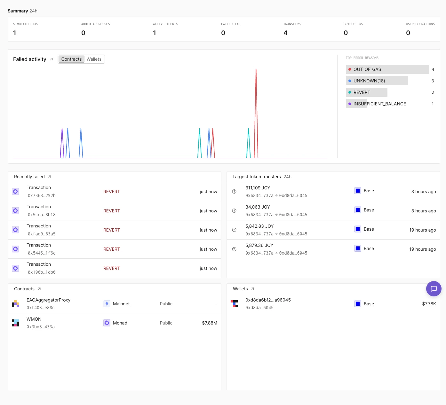
Task: Select UNKNOWN(18) error reason
Action: [x=377, y=81]
